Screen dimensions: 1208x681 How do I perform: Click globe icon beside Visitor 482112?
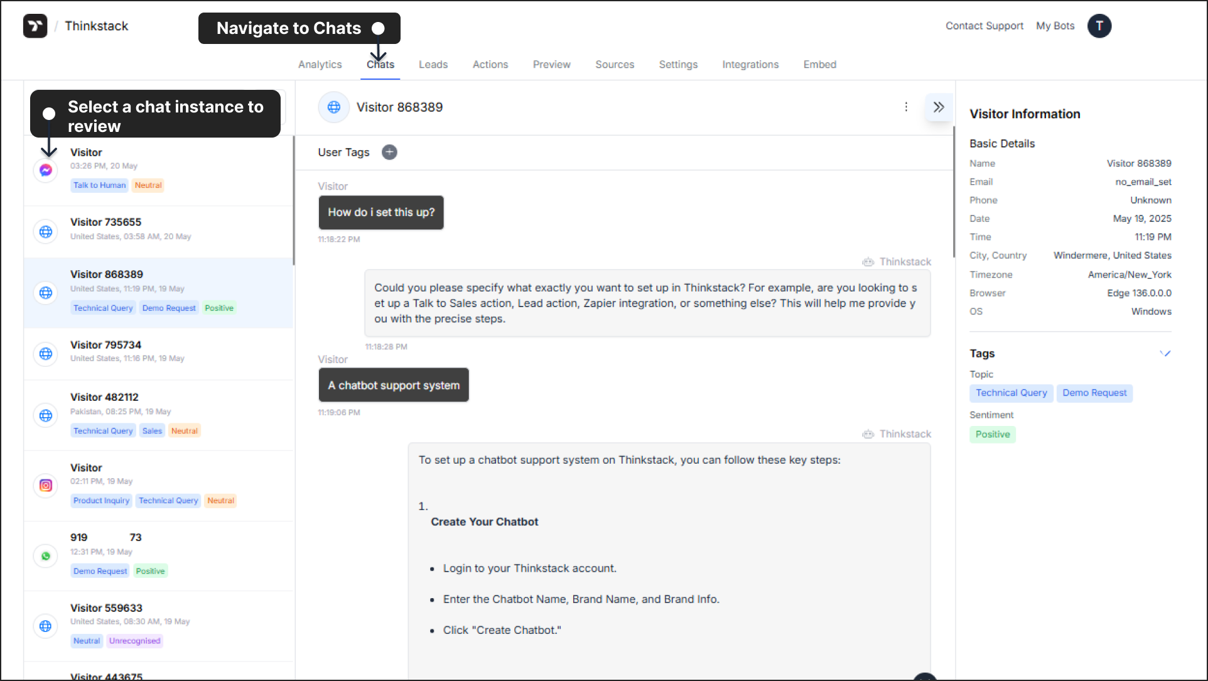tap(46, 415)
